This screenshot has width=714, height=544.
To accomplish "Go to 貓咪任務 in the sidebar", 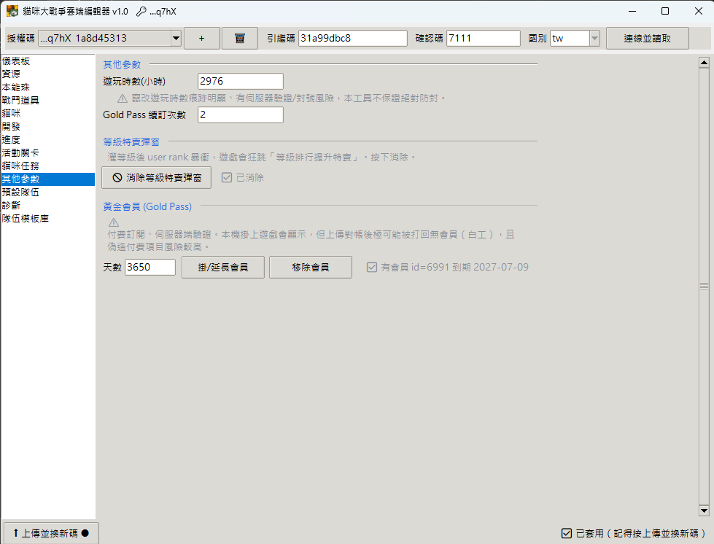I will tap(48, 166).
